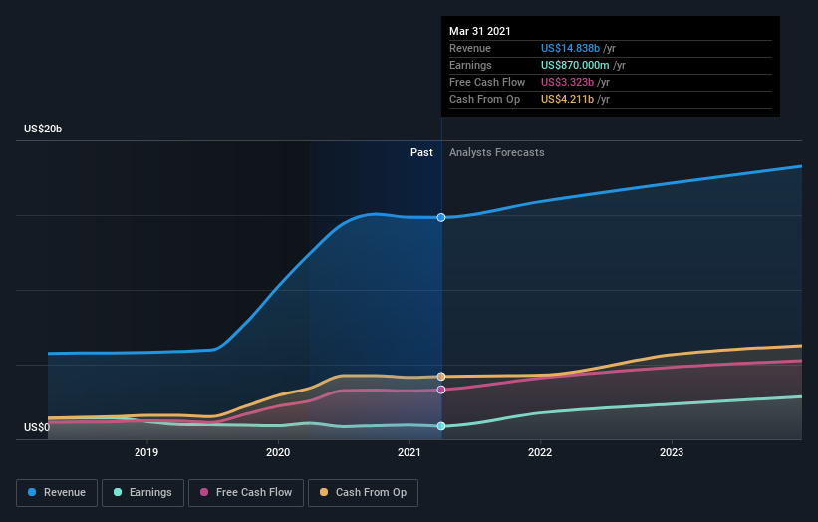Click the Revenue row label in tooltip
Screen dimensions: 818x522
point(470,48)
